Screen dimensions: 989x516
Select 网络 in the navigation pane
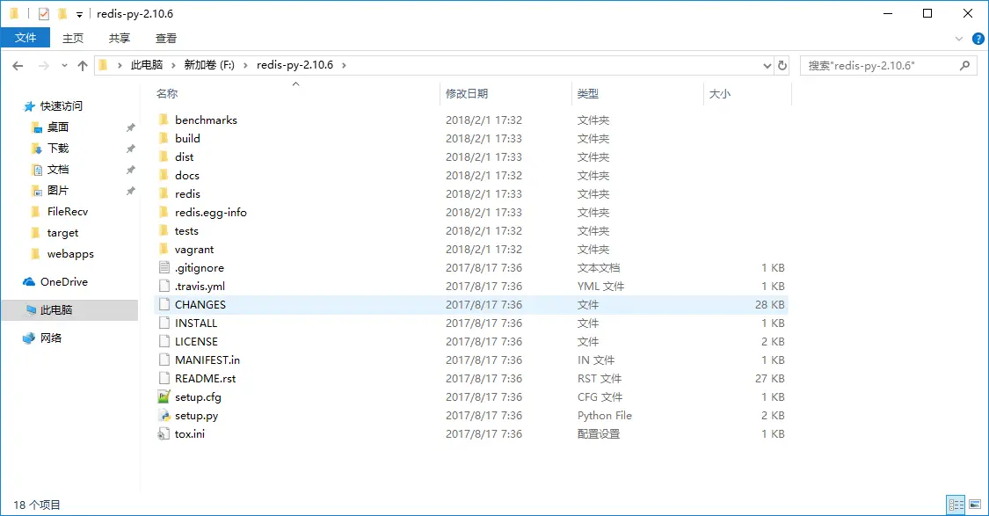pyautogui.click(x=50, y=338)
